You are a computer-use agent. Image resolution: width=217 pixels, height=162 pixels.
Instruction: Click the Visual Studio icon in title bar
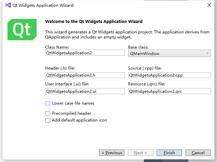tap(8, 5)
